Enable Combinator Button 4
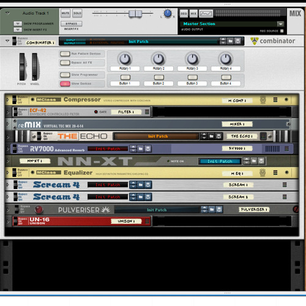 [x=226, y=77]
